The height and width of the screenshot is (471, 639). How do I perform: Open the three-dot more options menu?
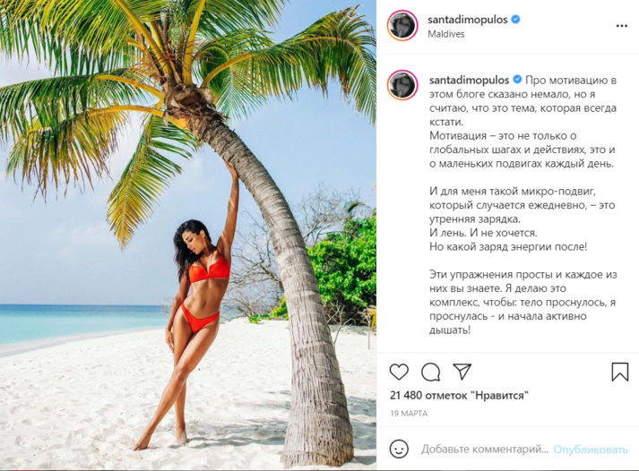click(x=621, y=26)
